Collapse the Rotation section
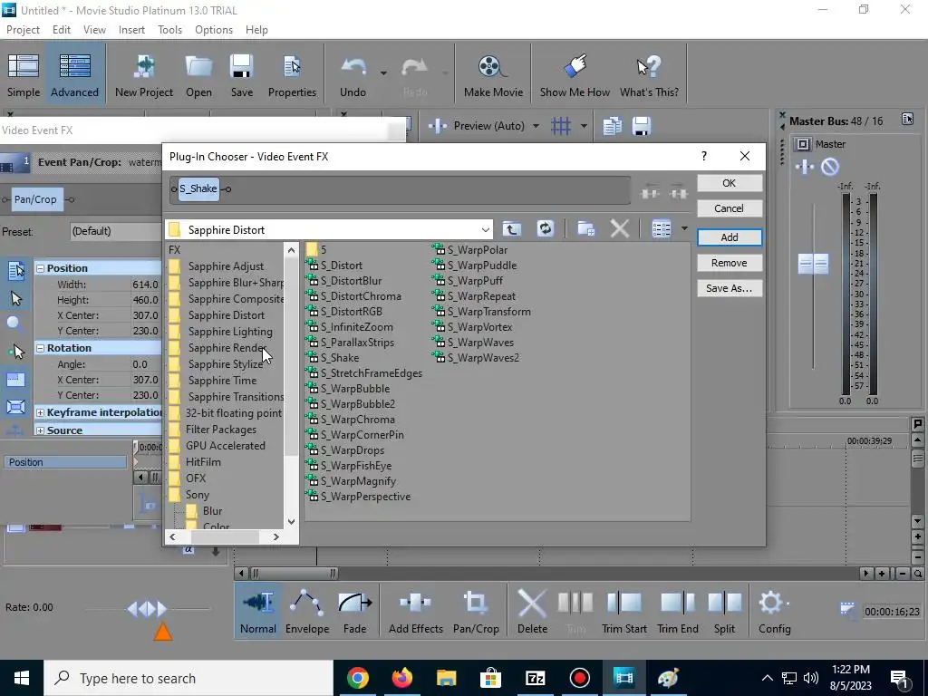This screenshot has height=696, width=928. 40,348
